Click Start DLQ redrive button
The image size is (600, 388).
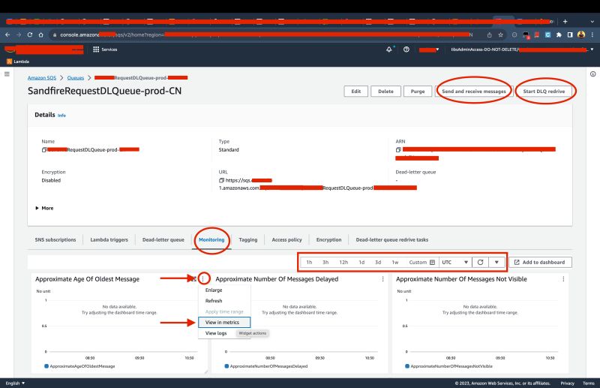coord(544,92)
